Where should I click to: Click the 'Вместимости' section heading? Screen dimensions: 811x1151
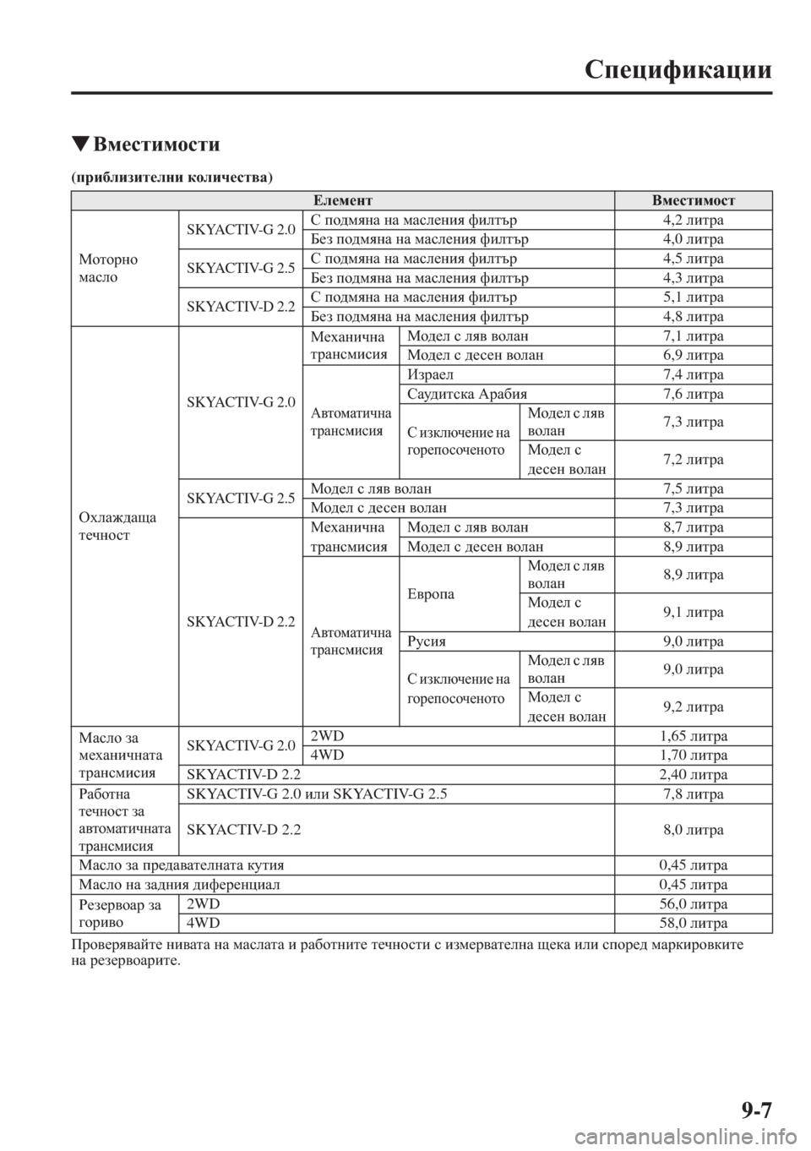tap(156, 145)
